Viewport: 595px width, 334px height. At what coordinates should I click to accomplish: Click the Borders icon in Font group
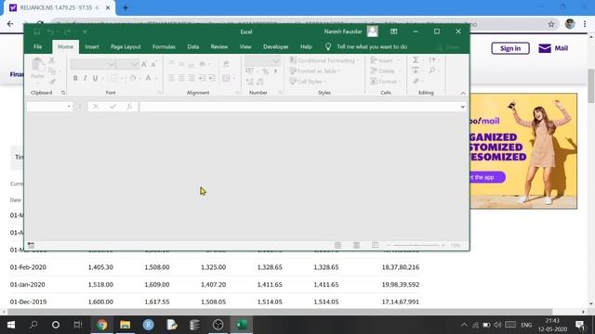[113, 78]
